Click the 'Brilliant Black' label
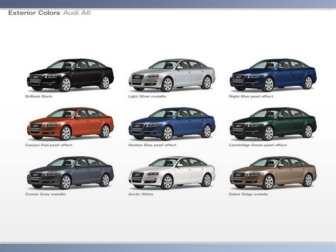The width and height of the screenshot is (336, 252). click(x=39, y=97)
